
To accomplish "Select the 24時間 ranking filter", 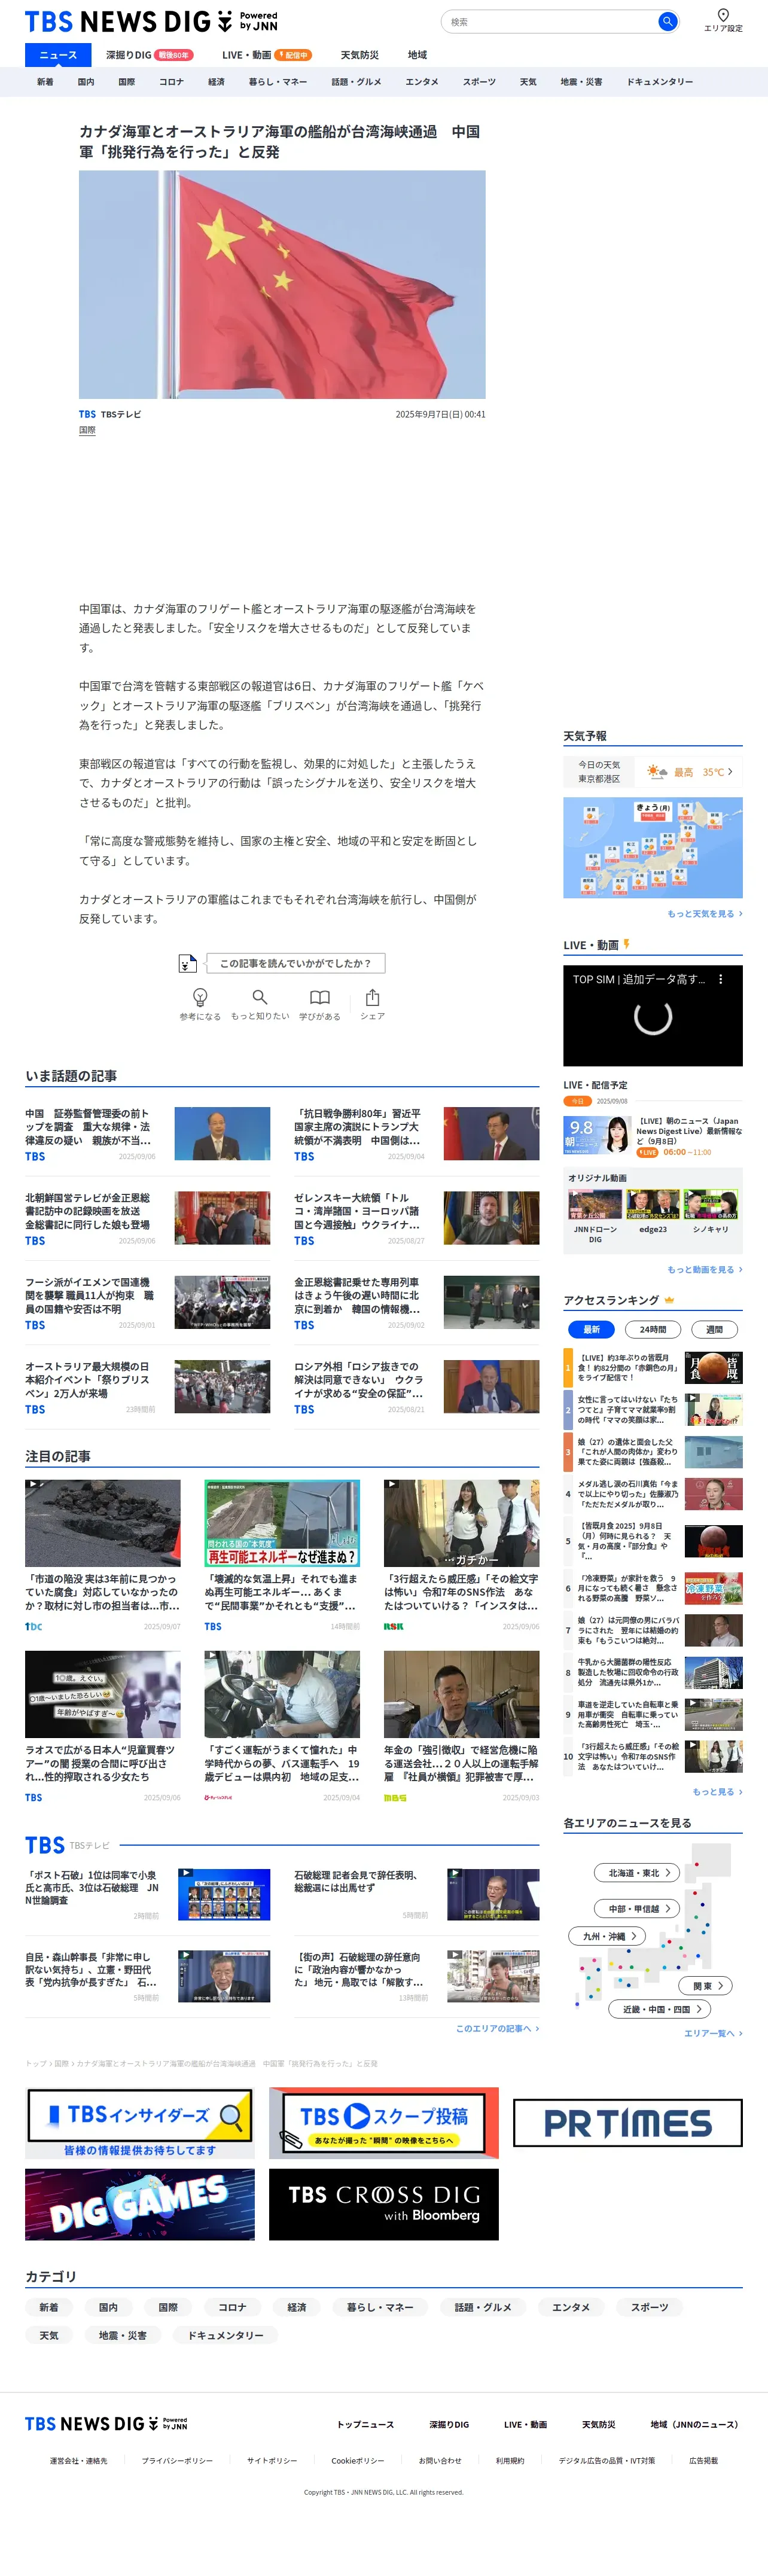I will coord(653,1329).
